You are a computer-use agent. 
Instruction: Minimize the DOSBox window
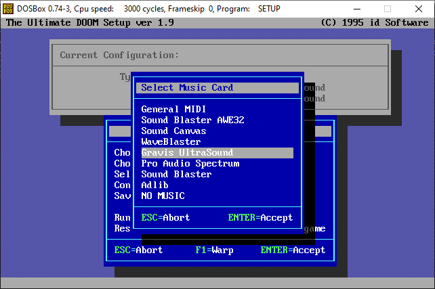357,9
